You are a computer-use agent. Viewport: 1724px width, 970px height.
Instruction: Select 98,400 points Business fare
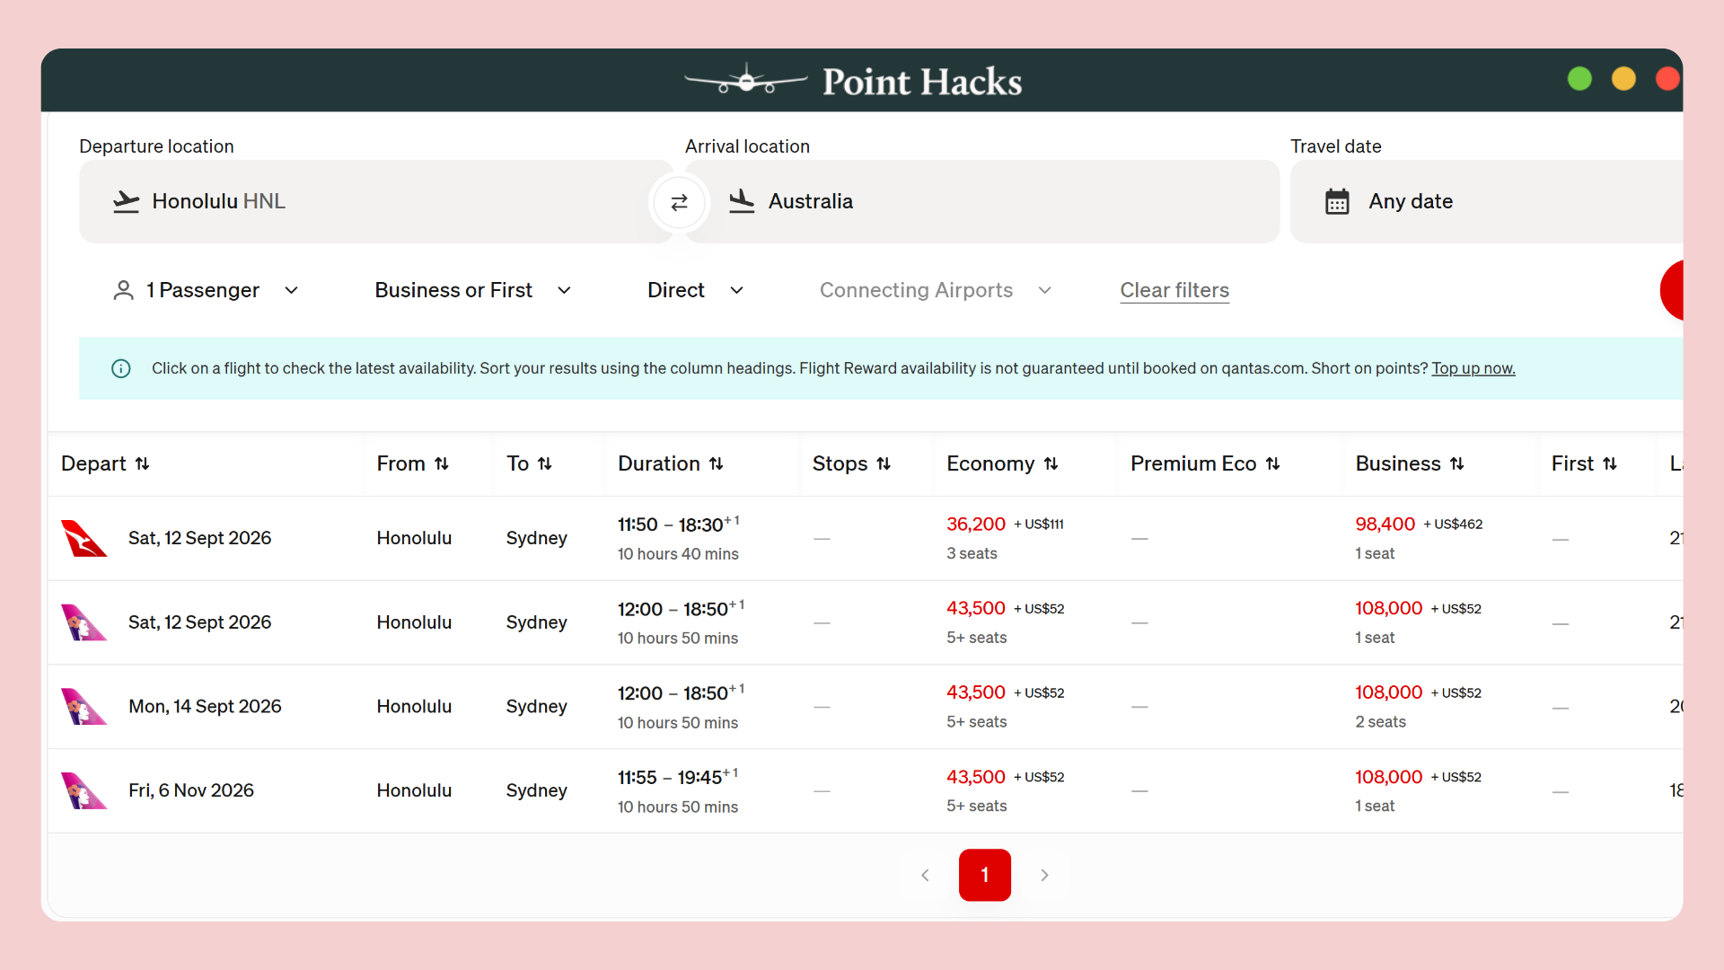pos(1385,525)
